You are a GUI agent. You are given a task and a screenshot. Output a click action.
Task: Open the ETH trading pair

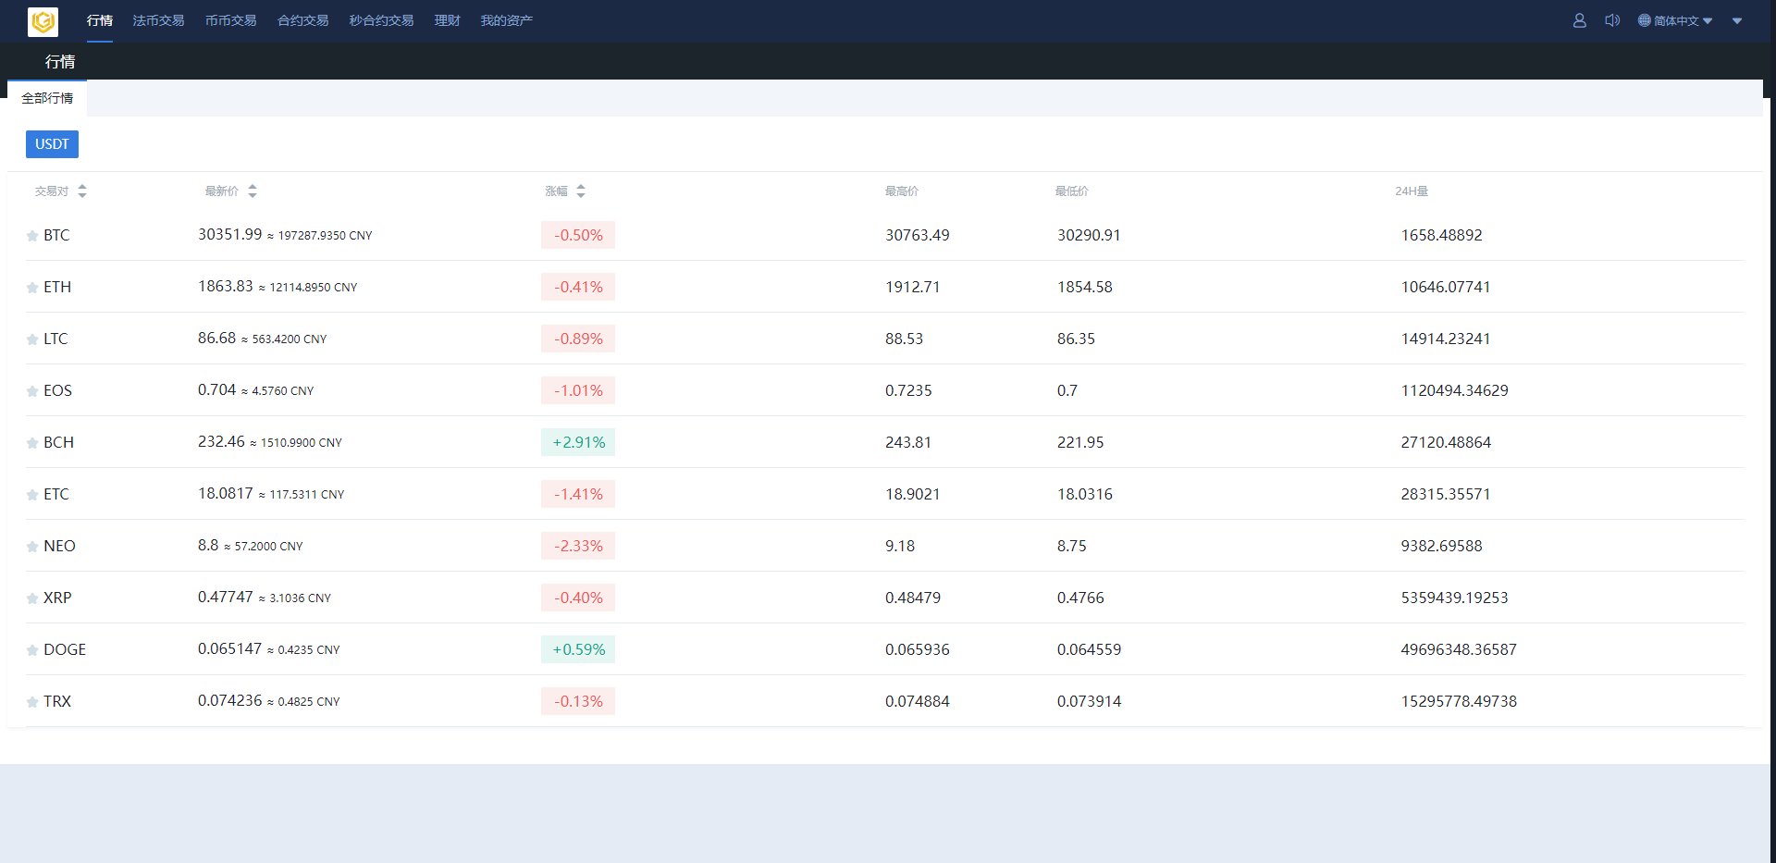tap(57, 287)
